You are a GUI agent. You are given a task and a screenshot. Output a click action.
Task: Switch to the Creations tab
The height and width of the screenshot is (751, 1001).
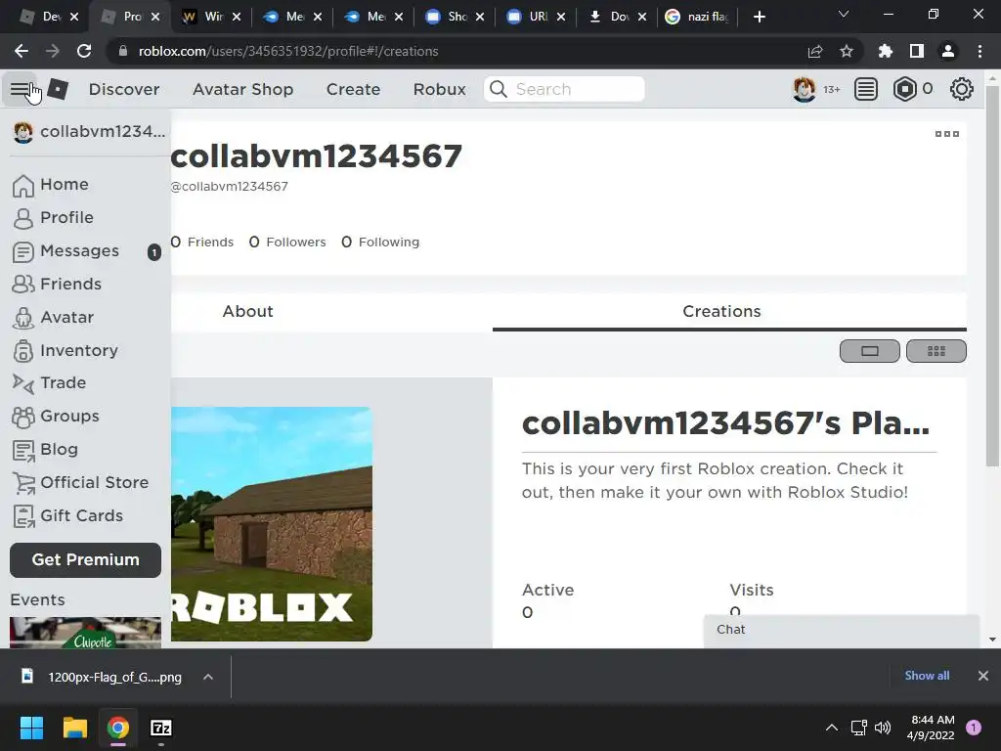tap(722, 312)
